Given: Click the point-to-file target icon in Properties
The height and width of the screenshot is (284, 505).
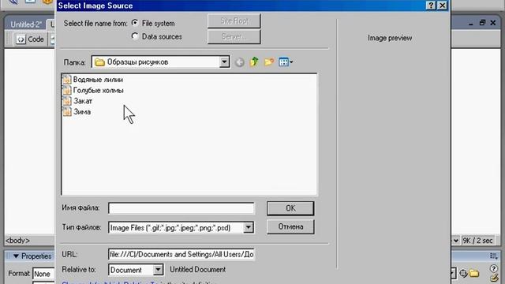Looking at the screenshot, I should point(463,274).
